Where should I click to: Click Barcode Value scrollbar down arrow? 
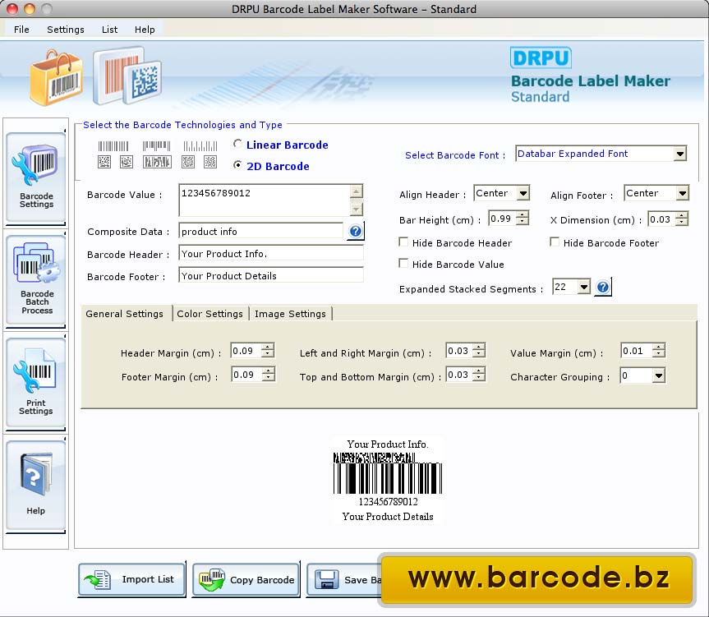click(x=357, y=209)
